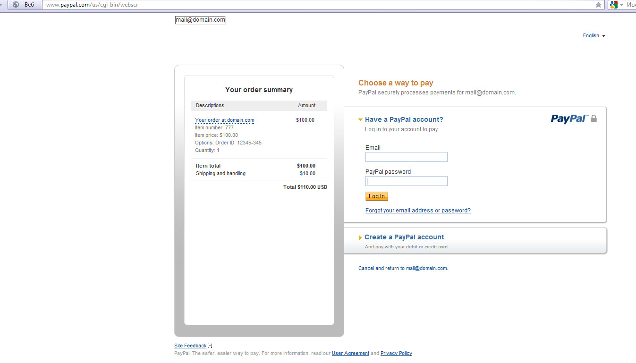The width and height of the screenshot is (636, 363).
Task: Click Your order summary title
Action: point(259,90)
